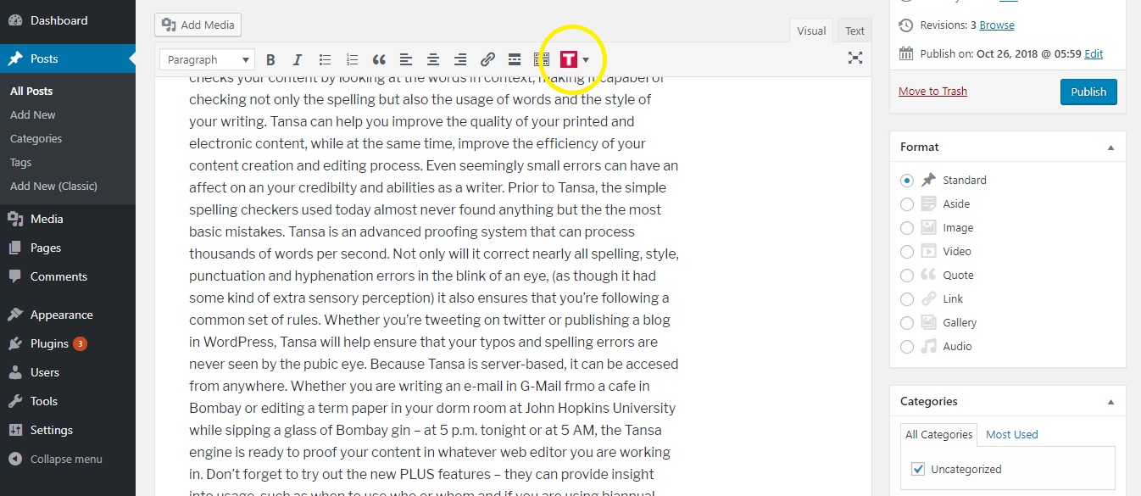Align text center
This screenshot has width=1141, height=496.
[433, 59]
